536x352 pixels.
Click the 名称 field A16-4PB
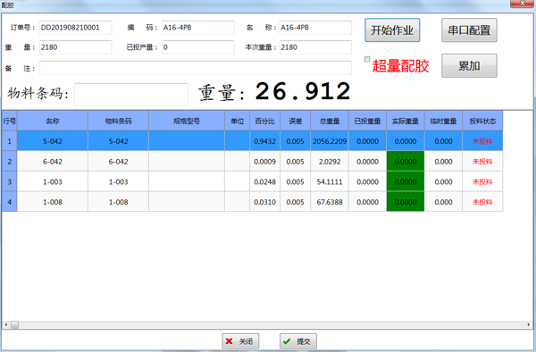coord(315,28)
